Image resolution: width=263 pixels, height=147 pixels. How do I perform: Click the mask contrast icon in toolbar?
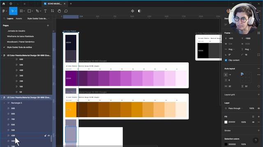(x=139, y=11)
